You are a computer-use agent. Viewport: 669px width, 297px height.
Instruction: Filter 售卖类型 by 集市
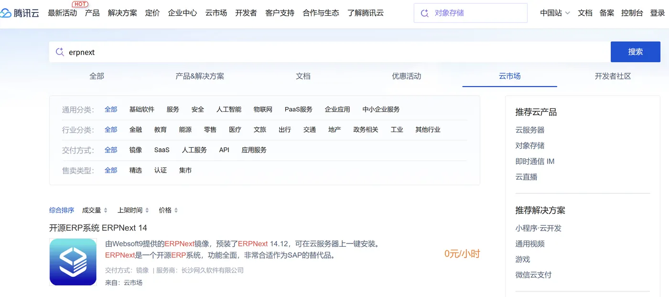(185, 170)
